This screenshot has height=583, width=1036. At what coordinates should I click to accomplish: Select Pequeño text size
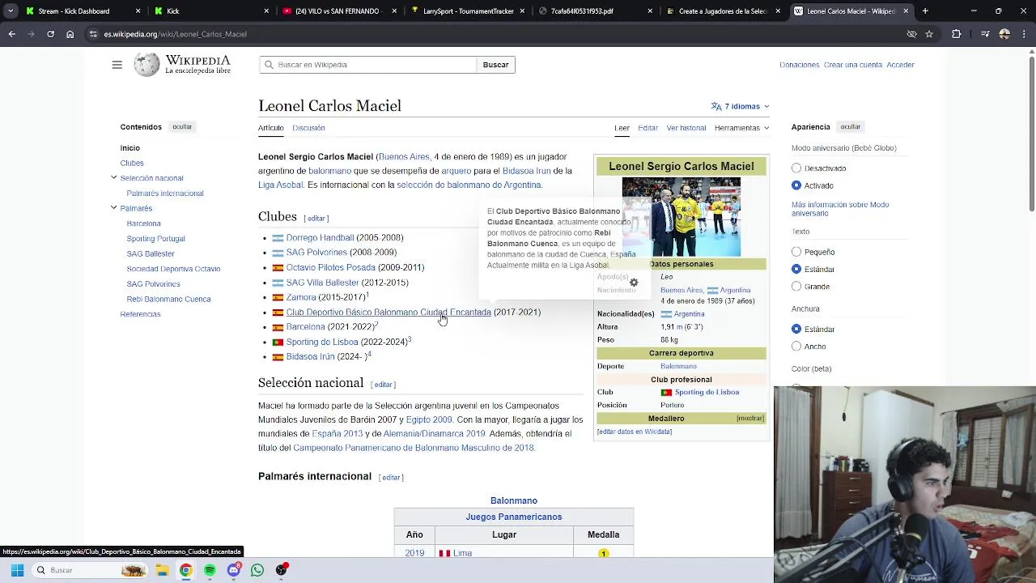(796, 252)
